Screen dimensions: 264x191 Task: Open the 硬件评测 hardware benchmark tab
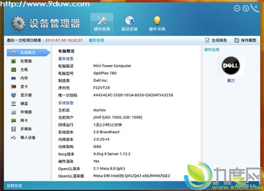tap(157, 24)
